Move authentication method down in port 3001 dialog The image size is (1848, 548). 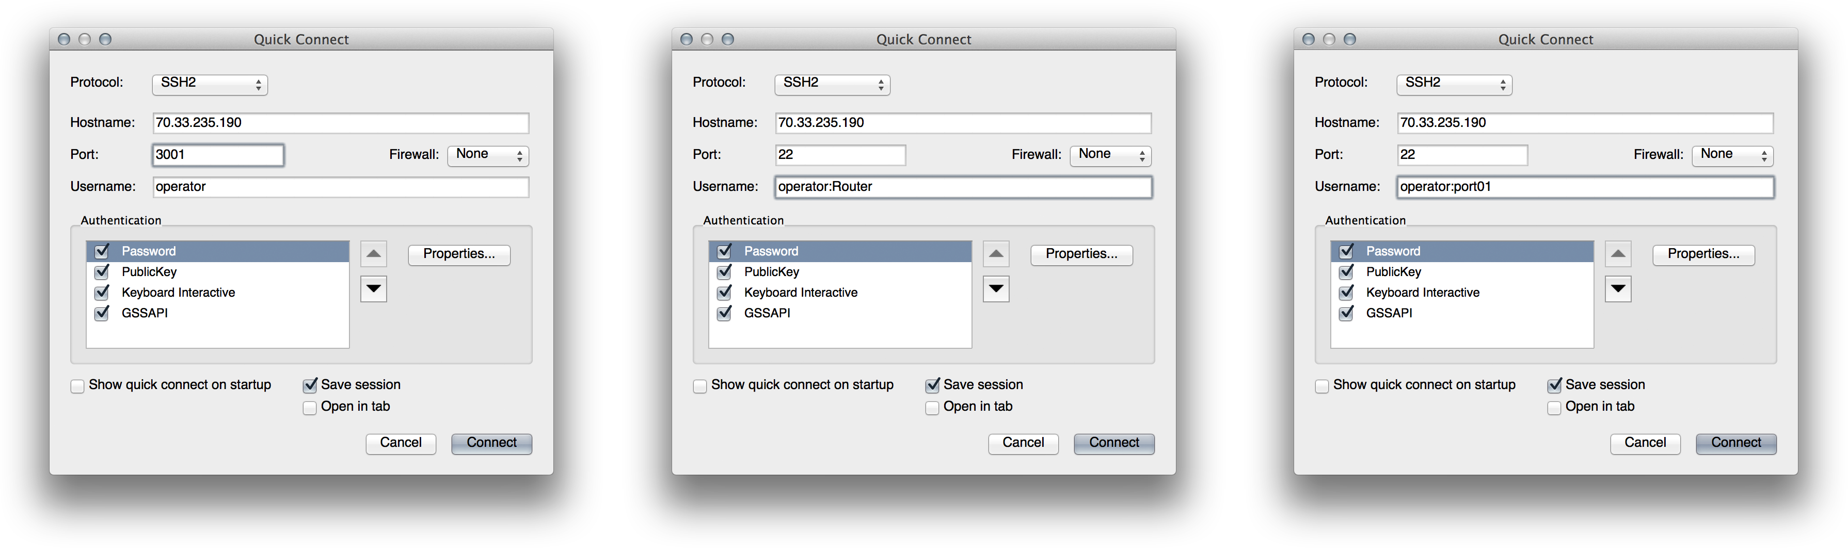(373, 289)
